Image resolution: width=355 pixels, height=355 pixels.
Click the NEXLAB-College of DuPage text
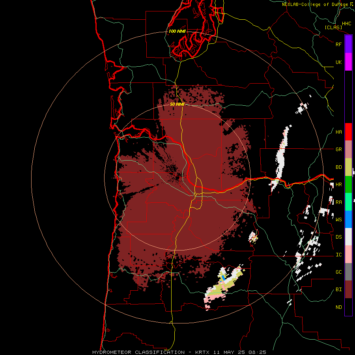pos(315,4)
